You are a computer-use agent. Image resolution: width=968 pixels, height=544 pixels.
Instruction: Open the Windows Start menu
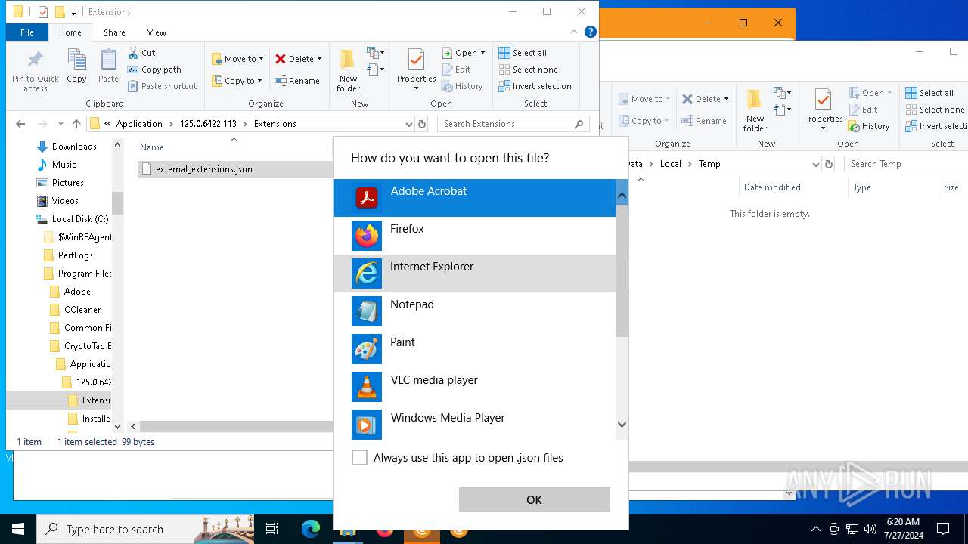point(18,529)
